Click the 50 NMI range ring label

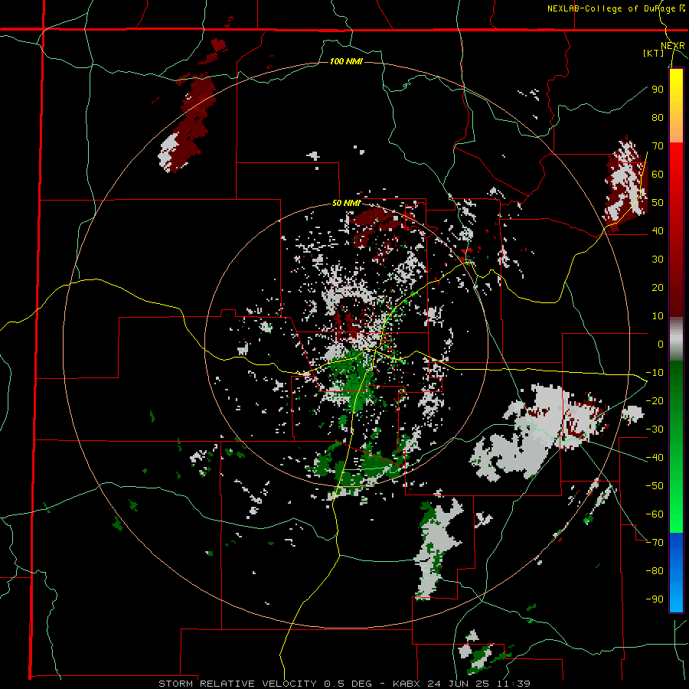[346, 203]
